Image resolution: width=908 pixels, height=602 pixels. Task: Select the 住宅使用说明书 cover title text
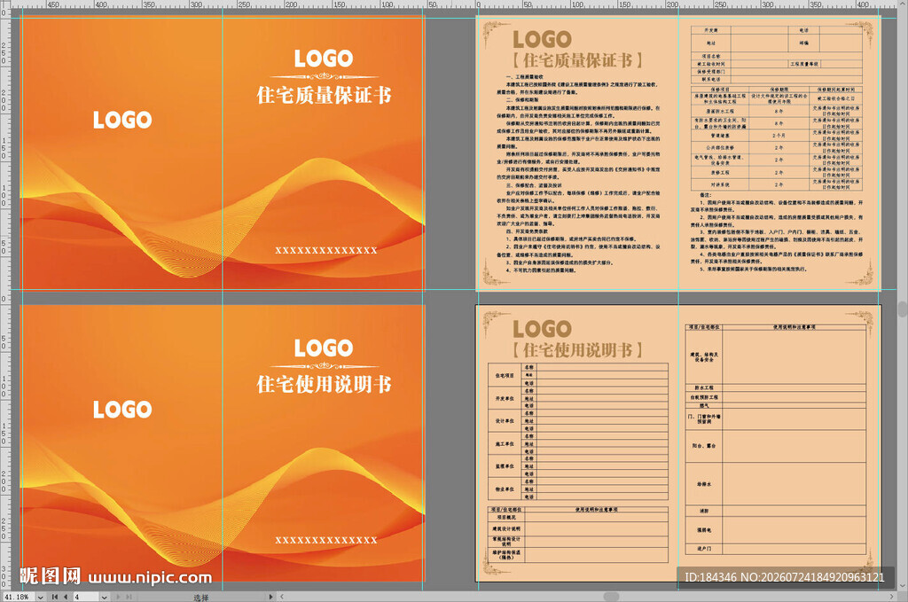325,385
